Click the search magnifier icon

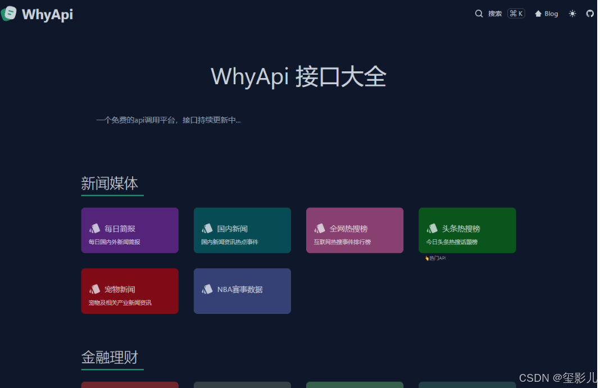tap(479, 14)
